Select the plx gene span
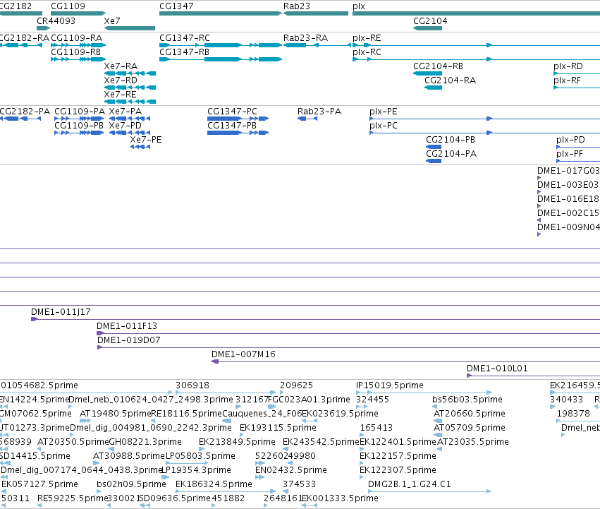 pos(476,13)
